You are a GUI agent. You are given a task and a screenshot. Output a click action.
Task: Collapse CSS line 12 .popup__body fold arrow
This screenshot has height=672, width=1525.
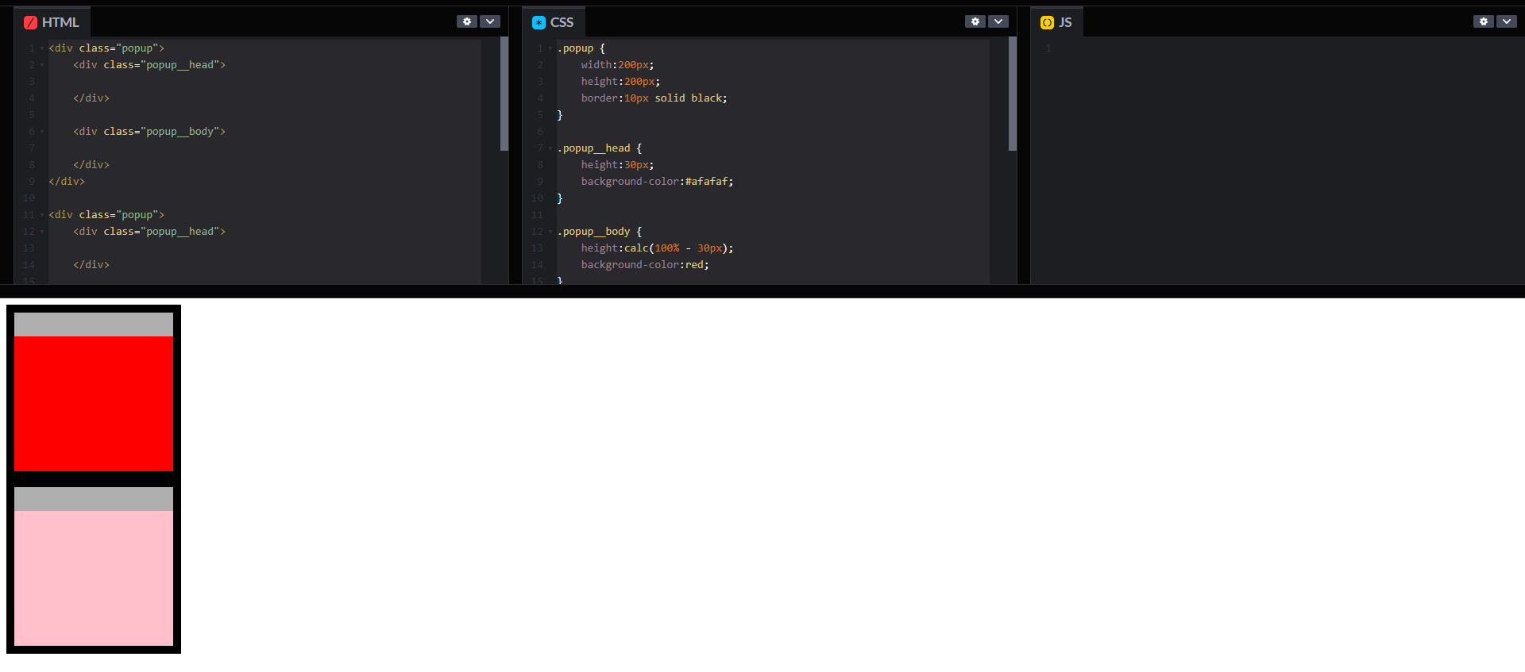550,232
